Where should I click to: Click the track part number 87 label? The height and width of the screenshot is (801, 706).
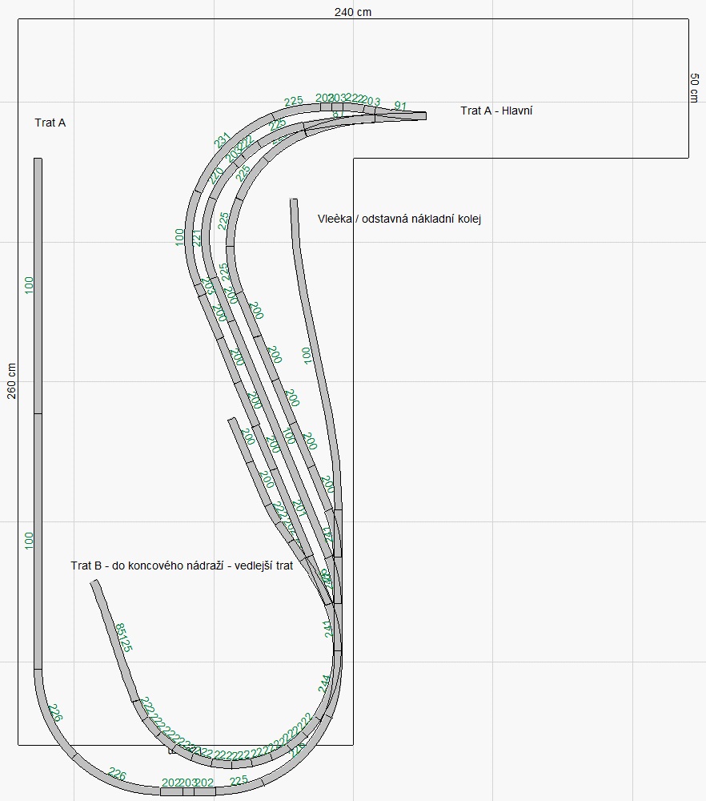tap(338, 115)
